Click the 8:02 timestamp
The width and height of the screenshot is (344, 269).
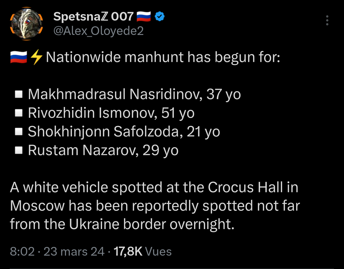tap(22, 252)
